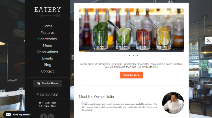The image size is (212, 118).
Task: Open the Shortcodes menu item
Action: coord(47,39)
